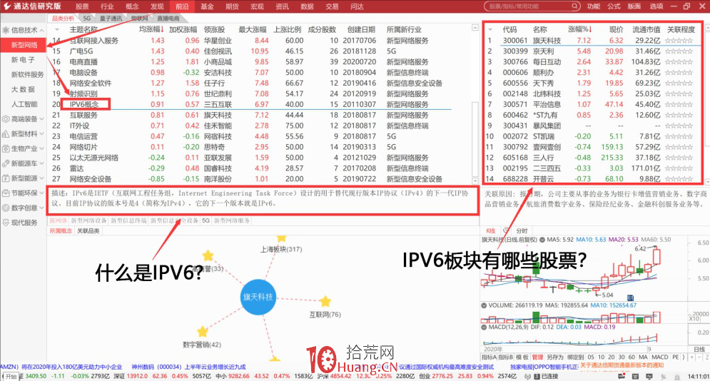
Task: Collapse the 信息技术 category chevron
Action: tap(41, 30)
